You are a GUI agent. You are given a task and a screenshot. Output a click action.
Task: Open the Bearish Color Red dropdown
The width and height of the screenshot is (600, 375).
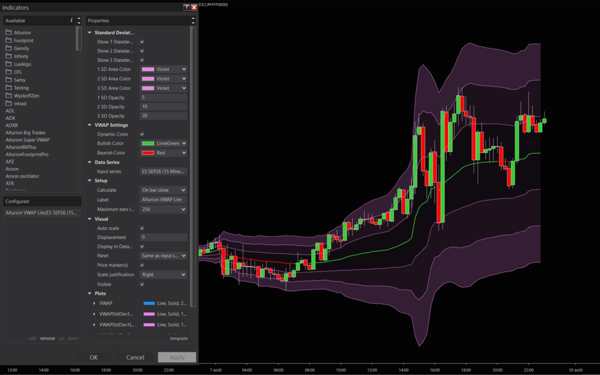click(x=163, y=153)
